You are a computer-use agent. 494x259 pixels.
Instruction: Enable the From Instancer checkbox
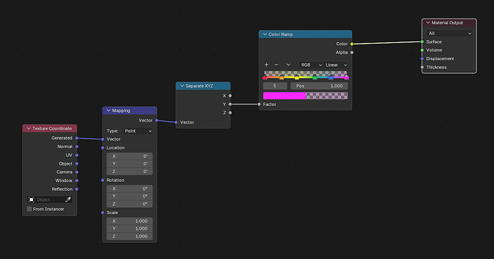click(29, 209)
